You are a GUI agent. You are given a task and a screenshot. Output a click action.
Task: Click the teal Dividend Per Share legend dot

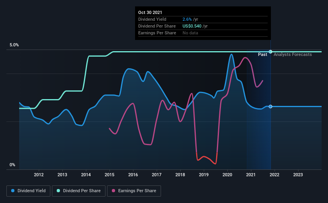(x=58, y=191)
